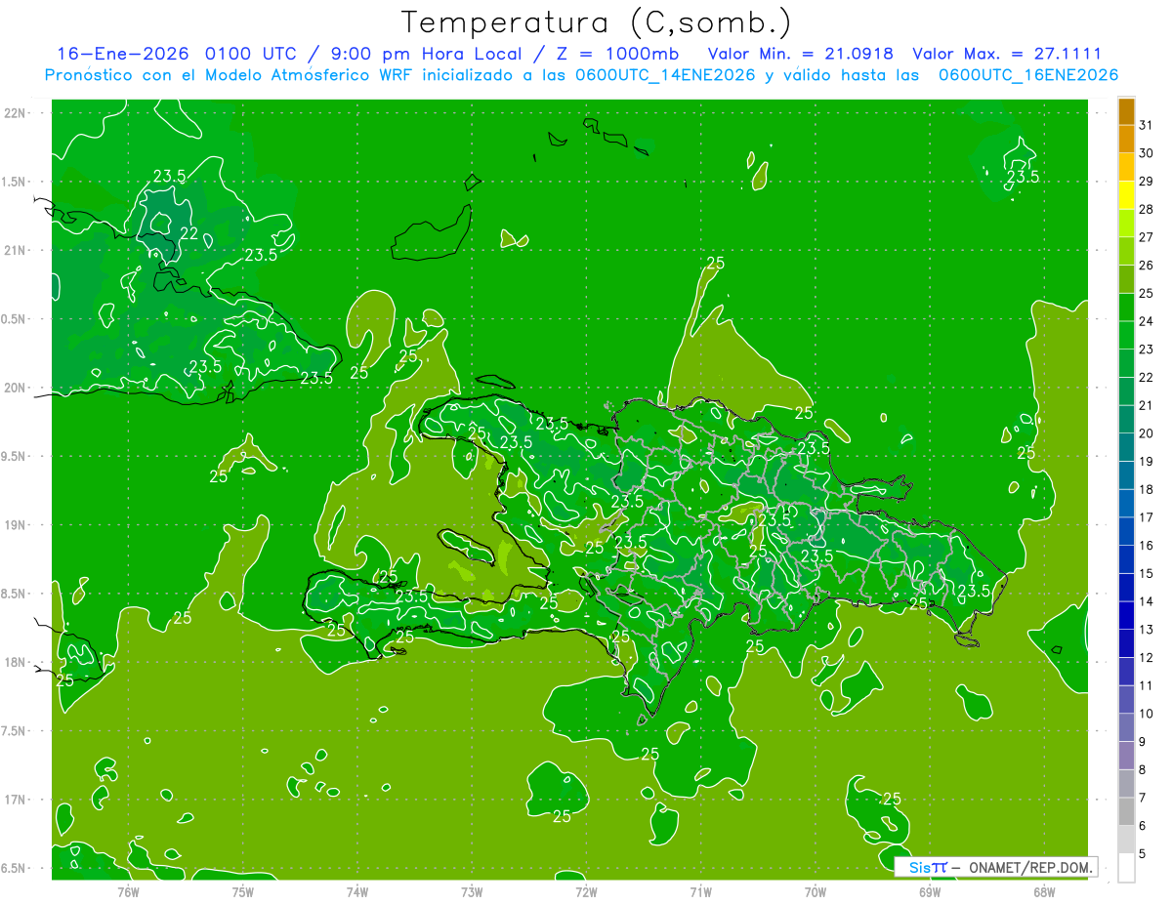Click the '5' legend scale number
This screenshot has height=905, width=1172.
pos(1143,854)
